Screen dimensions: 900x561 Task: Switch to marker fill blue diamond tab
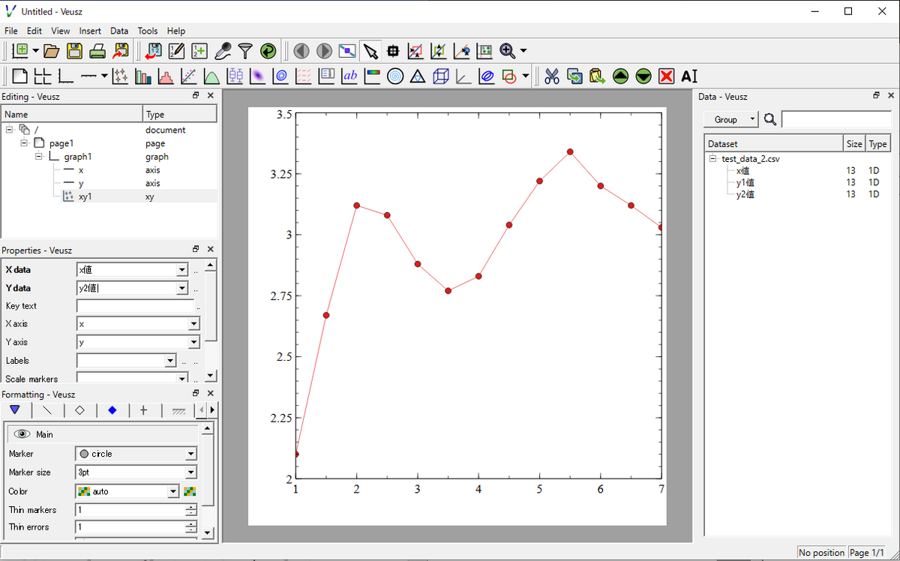(x=112, y=410)
